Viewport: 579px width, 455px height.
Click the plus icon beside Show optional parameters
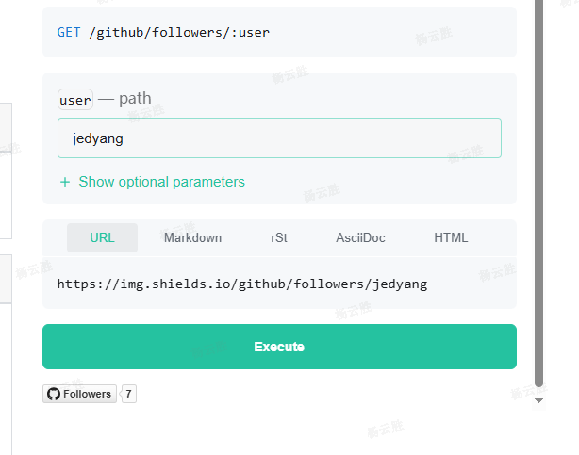(x=65, y=182)
